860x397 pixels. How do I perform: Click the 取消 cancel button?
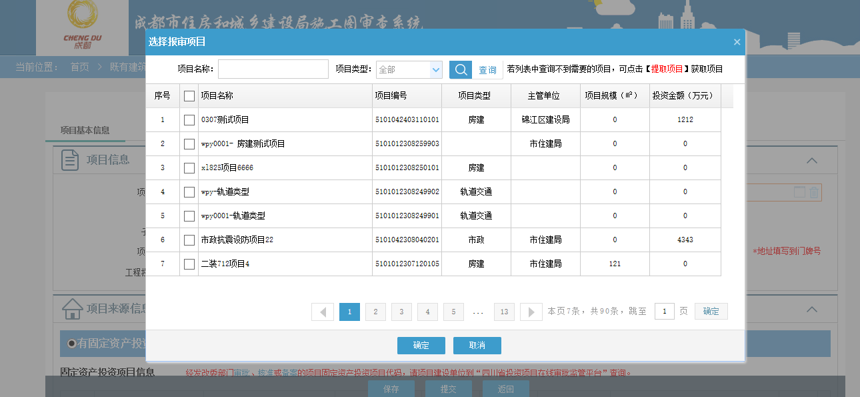pyautogui.click(x=477, y=346)
